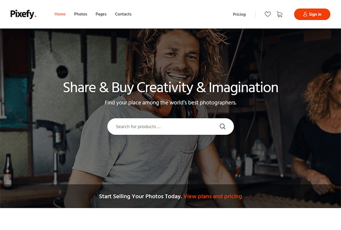
Task: Click the Share & Buy Creativity headline
Action: [170, 87]
